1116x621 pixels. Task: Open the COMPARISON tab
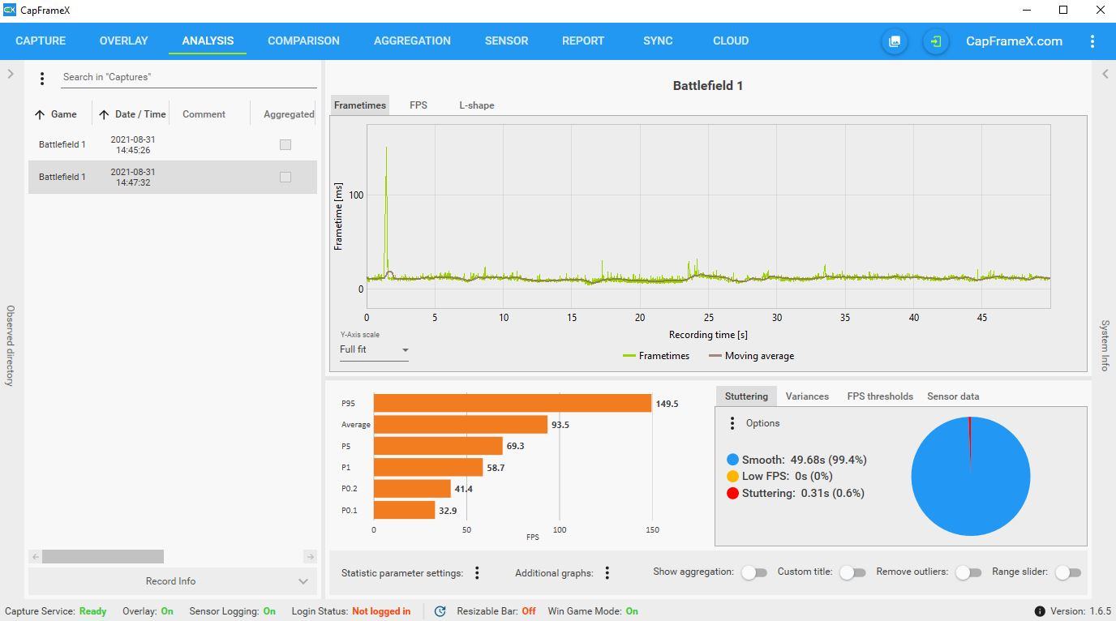(303, 41)
